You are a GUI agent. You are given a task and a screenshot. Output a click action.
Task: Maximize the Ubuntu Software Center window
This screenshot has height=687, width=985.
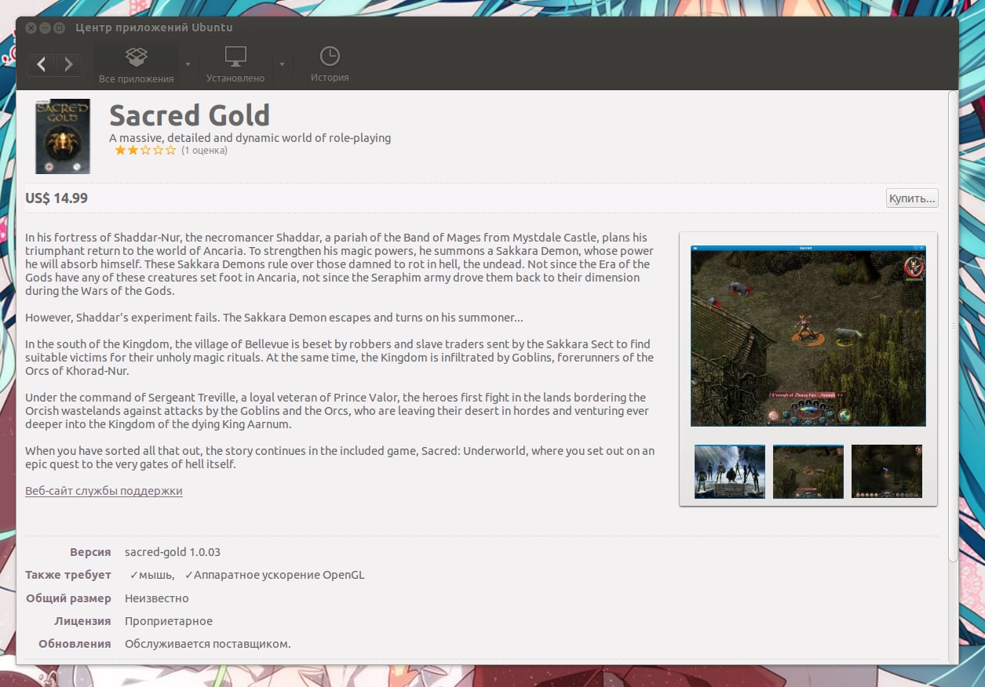pyautogui.click(x=60, y=27)
